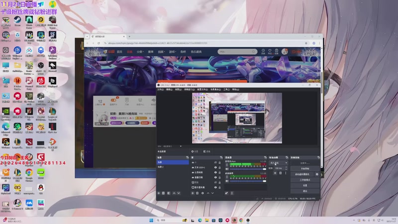Toggle visibility of Display Capture source
This screenshot has width=398, height=224.
215,188
